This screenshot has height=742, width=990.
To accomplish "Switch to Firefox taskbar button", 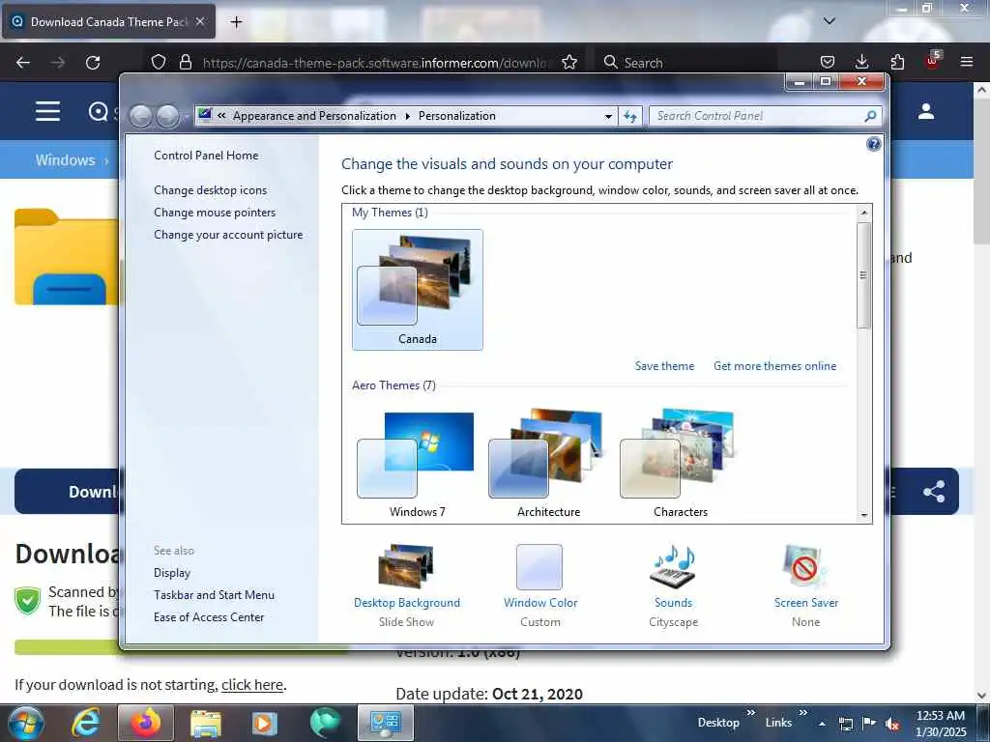I will click(x=145, y=723).
